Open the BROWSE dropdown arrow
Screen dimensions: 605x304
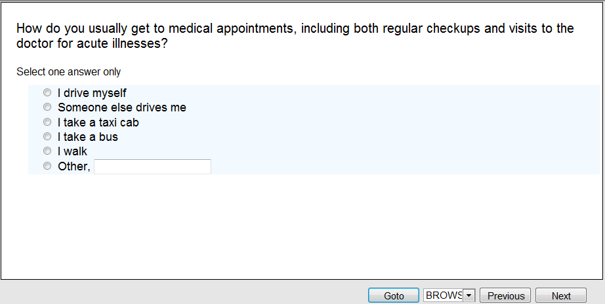click(x=469, y=295)
